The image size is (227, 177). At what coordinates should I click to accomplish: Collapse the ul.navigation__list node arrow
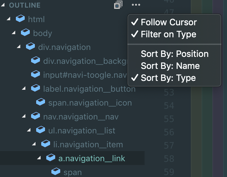click(x=29, y=130)
